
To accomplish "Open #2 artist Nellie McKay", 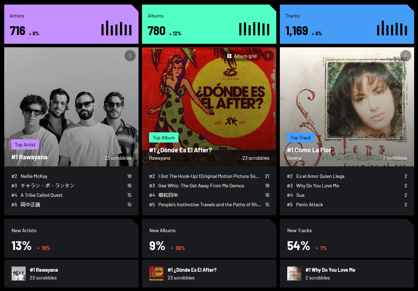I will point(34,176).
